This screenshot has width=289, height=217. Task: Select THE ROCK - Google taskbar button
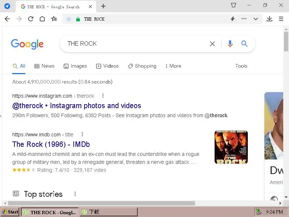tap(50, 212)
